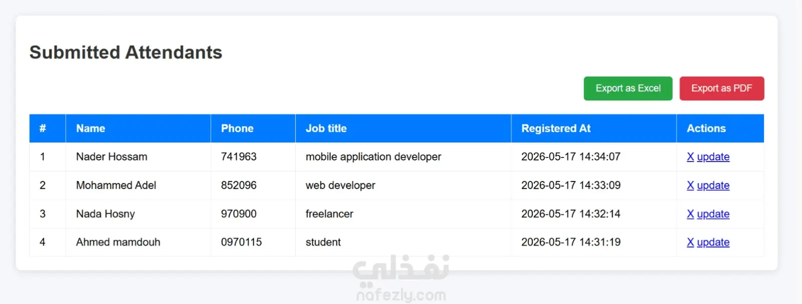Remove Nada Hosny via X link
Image resolution: width=802 pixels, height=304 pixels.
coord(690,214)
